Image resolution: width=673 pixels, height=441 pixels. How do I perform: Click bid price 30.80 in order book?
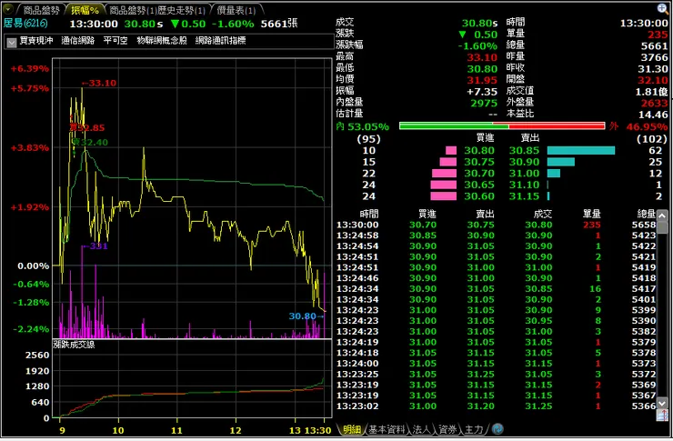(x=479, y=151)
